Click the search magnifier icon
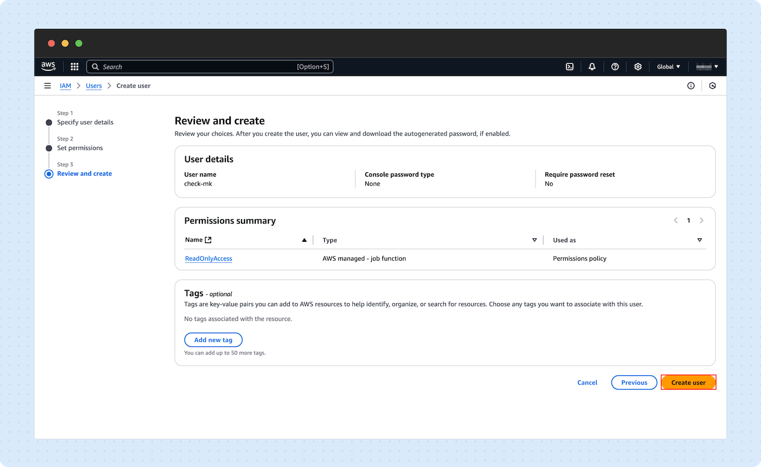This screenshot has height=467, width=761. [95, 66]
